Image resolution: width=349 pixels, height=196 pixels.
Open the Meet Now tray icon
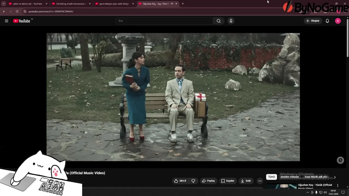coord(312,192)
